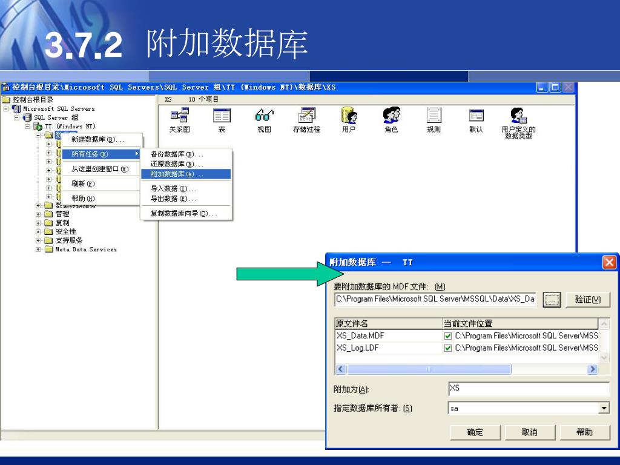Screen dimensions: 620x465
Task: Expand the 管理 tree node
Action: pyautogui.click(x=38, y=214)
